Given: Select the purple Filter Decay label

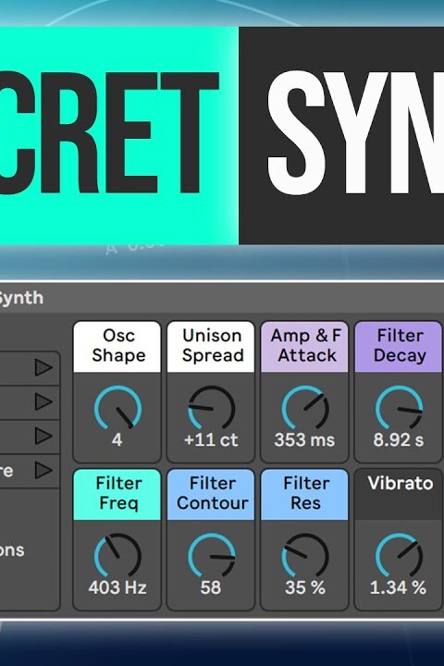Looking at the screenshot, I should coord(399,346).
